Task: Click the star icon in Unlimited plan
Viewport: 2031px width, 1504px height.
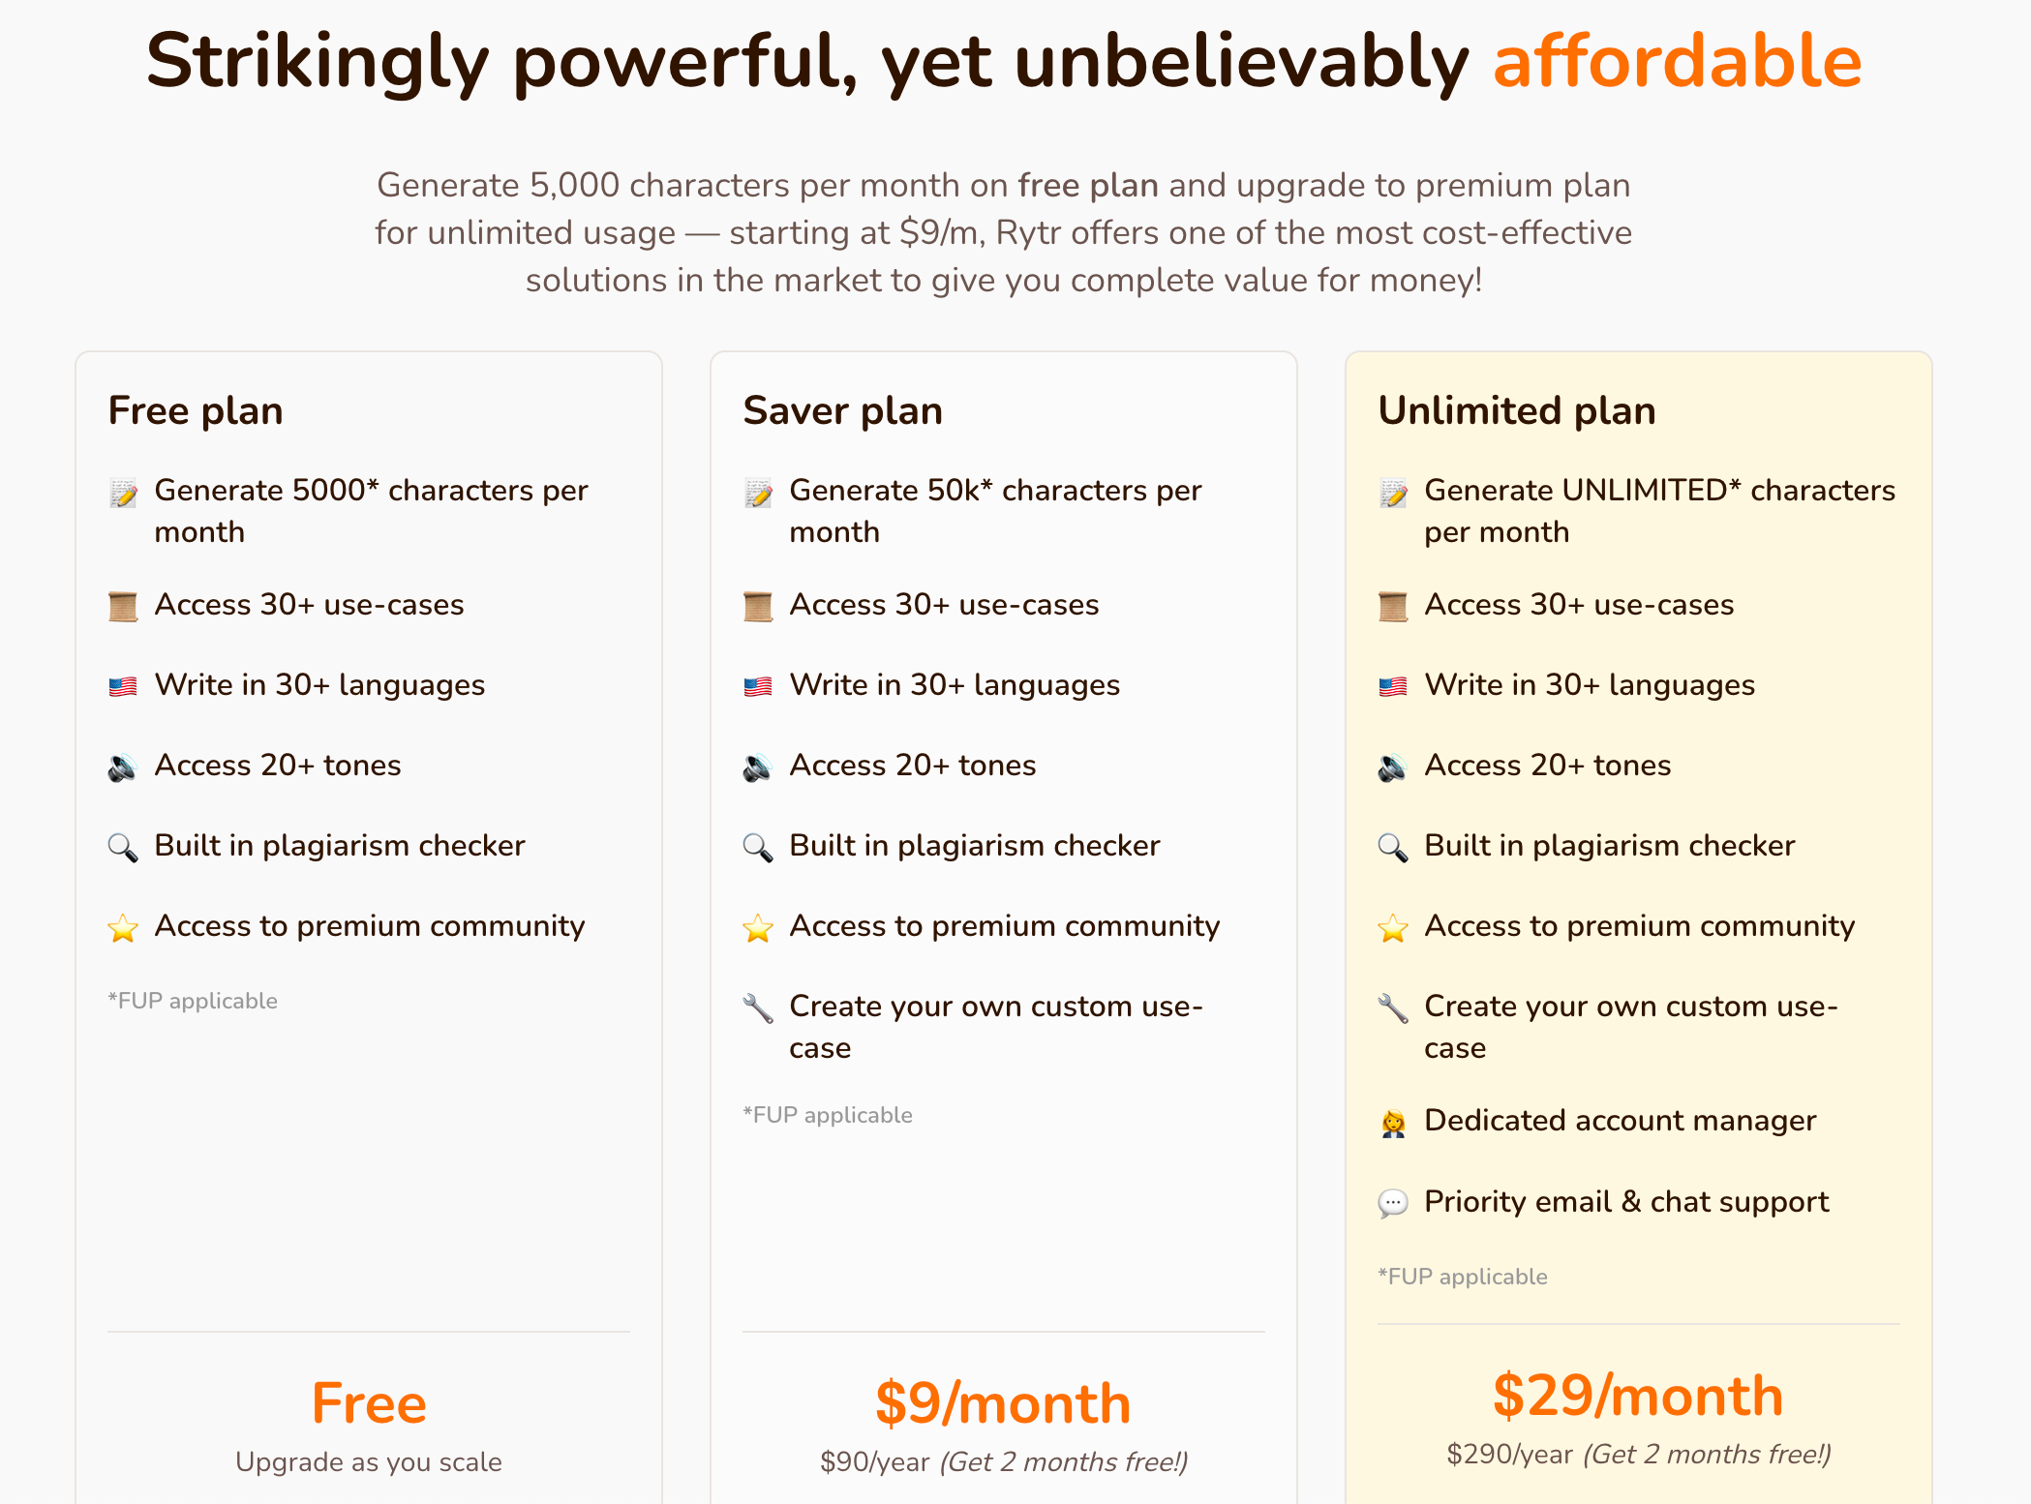Action: (1393, 928)
